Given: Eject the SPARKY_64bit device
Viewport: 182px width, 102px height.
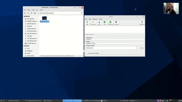Looking at the screenshot, I should pyautogui.click(x=37, y=21).
